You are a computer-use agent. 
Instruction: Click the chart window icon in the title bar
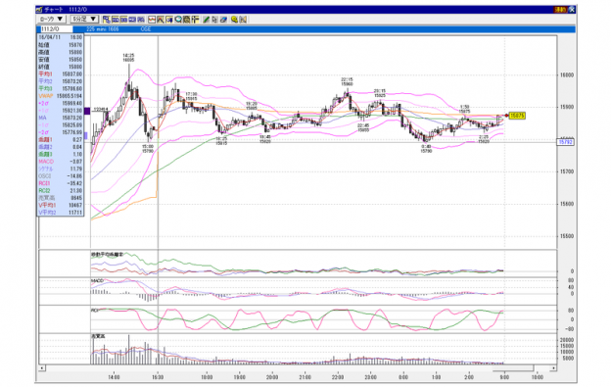pos(39,10)
